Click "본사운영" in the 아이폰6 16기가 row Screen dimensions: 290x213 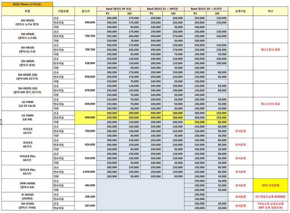(241, 131)
